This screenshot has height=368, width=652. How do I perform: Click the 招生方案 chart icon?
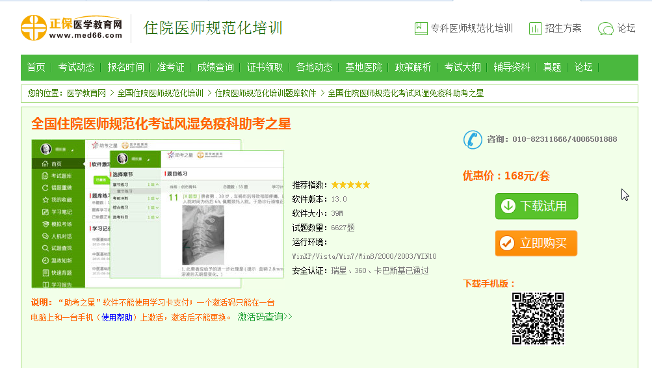tap(535, 29)
